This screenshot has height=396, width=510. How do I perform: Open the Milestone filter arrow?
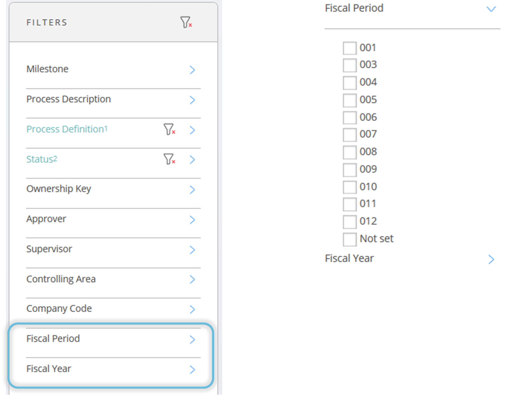click(192, 70)
